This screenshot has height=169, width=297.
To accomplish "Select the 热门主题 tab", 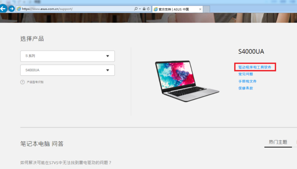I will [278, 142].
